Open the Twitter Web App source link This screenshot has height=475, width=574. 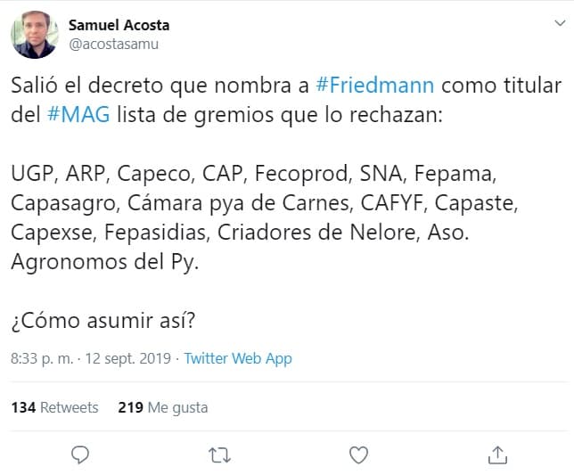[x=238, y=358]
